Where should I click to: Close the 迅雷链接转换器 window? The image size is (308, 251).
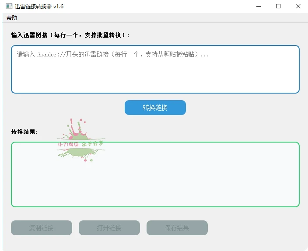[x=298, y=6]
